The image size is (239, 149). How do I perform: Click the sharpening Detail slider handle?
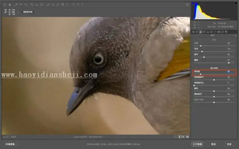pyautogui.click(x=204, y=57)
